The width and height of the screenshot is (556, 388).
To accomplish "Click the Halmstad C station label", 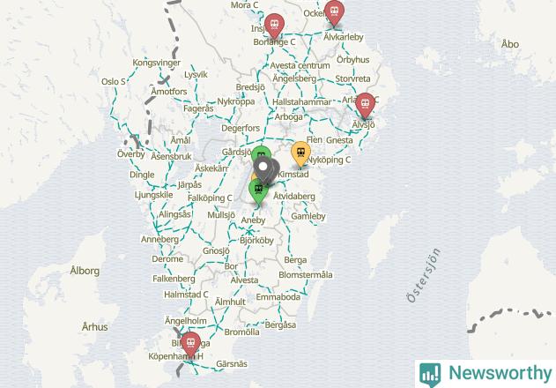I will pos(186,295).
